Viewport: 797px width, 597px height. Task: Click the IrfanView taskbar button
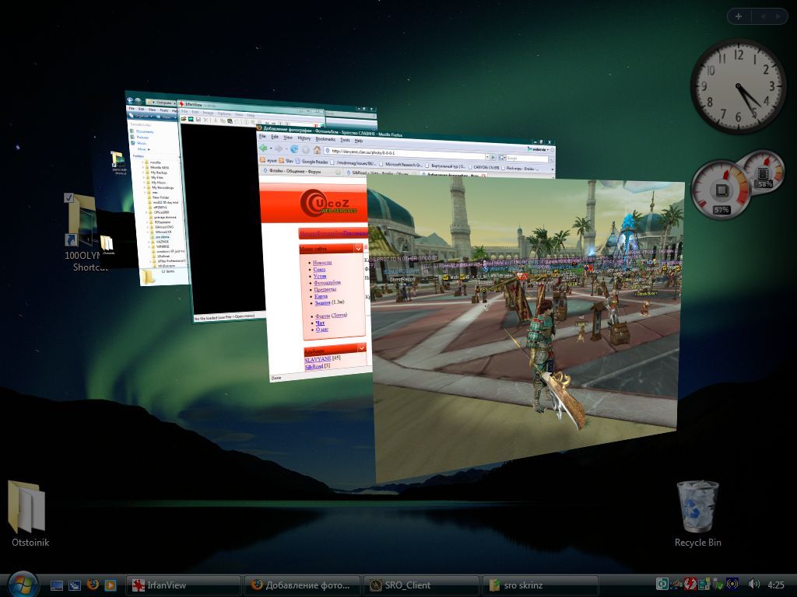182,585
